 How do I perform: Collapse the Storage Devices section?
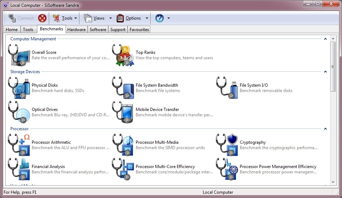(x=325, y=72)
